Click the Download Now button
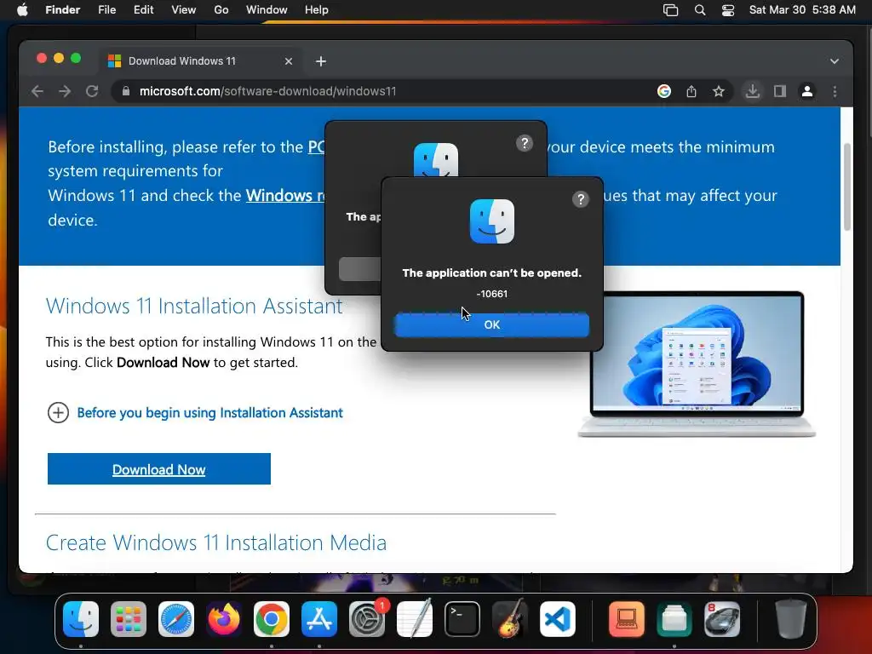 [x=159, y=469]
